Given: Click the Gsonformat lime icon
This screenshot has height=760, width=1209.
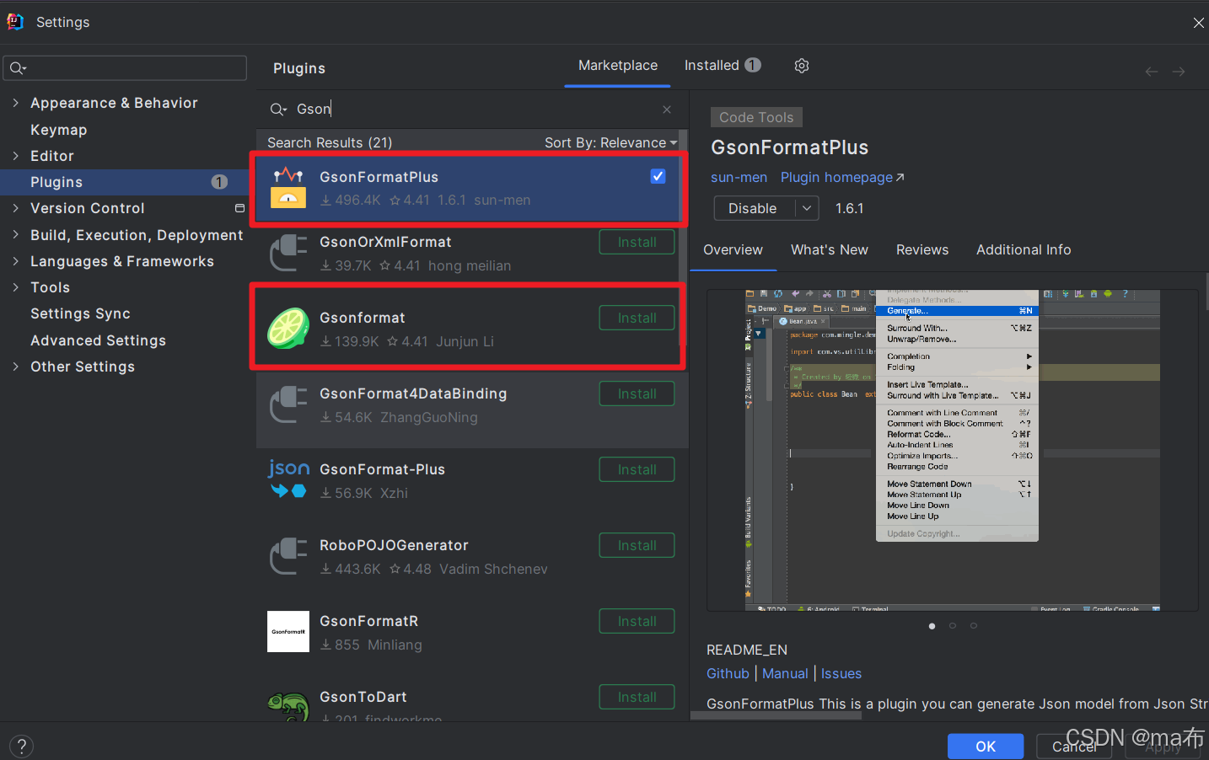Looking at the screenshot, I should 288,329.
